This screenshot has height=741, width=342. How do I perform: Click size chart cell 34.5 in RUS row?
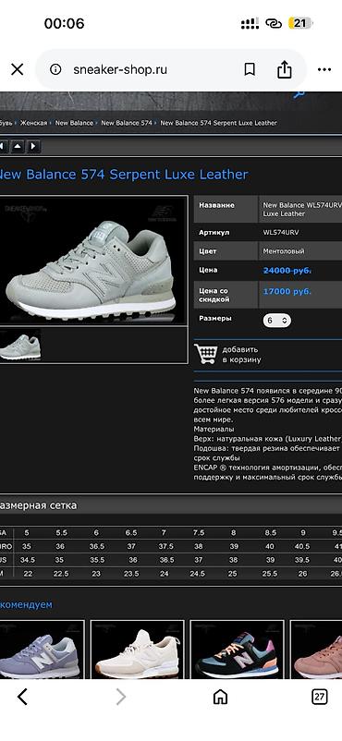28,560
